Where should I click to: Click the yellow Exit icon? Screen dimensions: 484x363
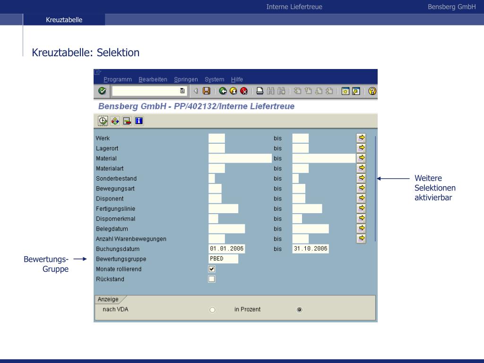click(233, 91)
